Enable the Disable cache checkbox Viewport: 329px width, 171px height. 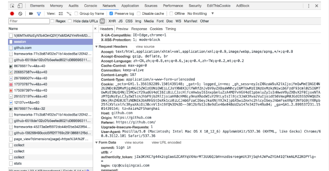coord(139,14)
